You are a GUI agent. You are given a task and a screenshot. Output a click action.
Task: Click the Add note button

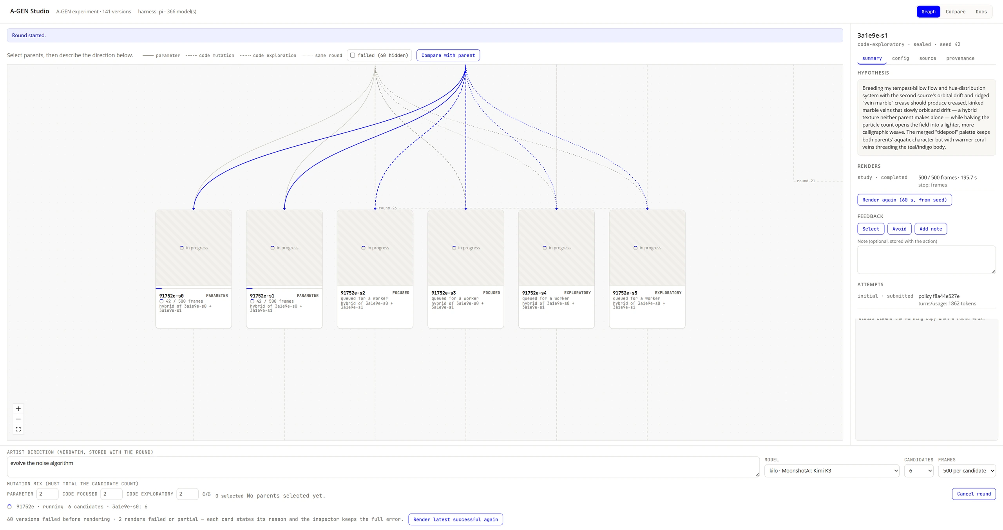click(931, 229)
